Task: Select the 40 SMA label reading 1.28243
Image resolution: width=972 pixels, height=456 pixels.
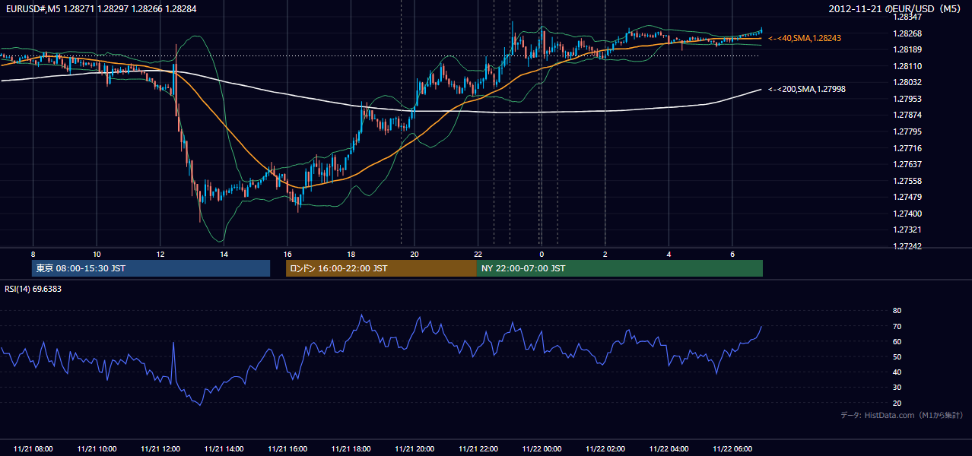Action: coord(805,37)
